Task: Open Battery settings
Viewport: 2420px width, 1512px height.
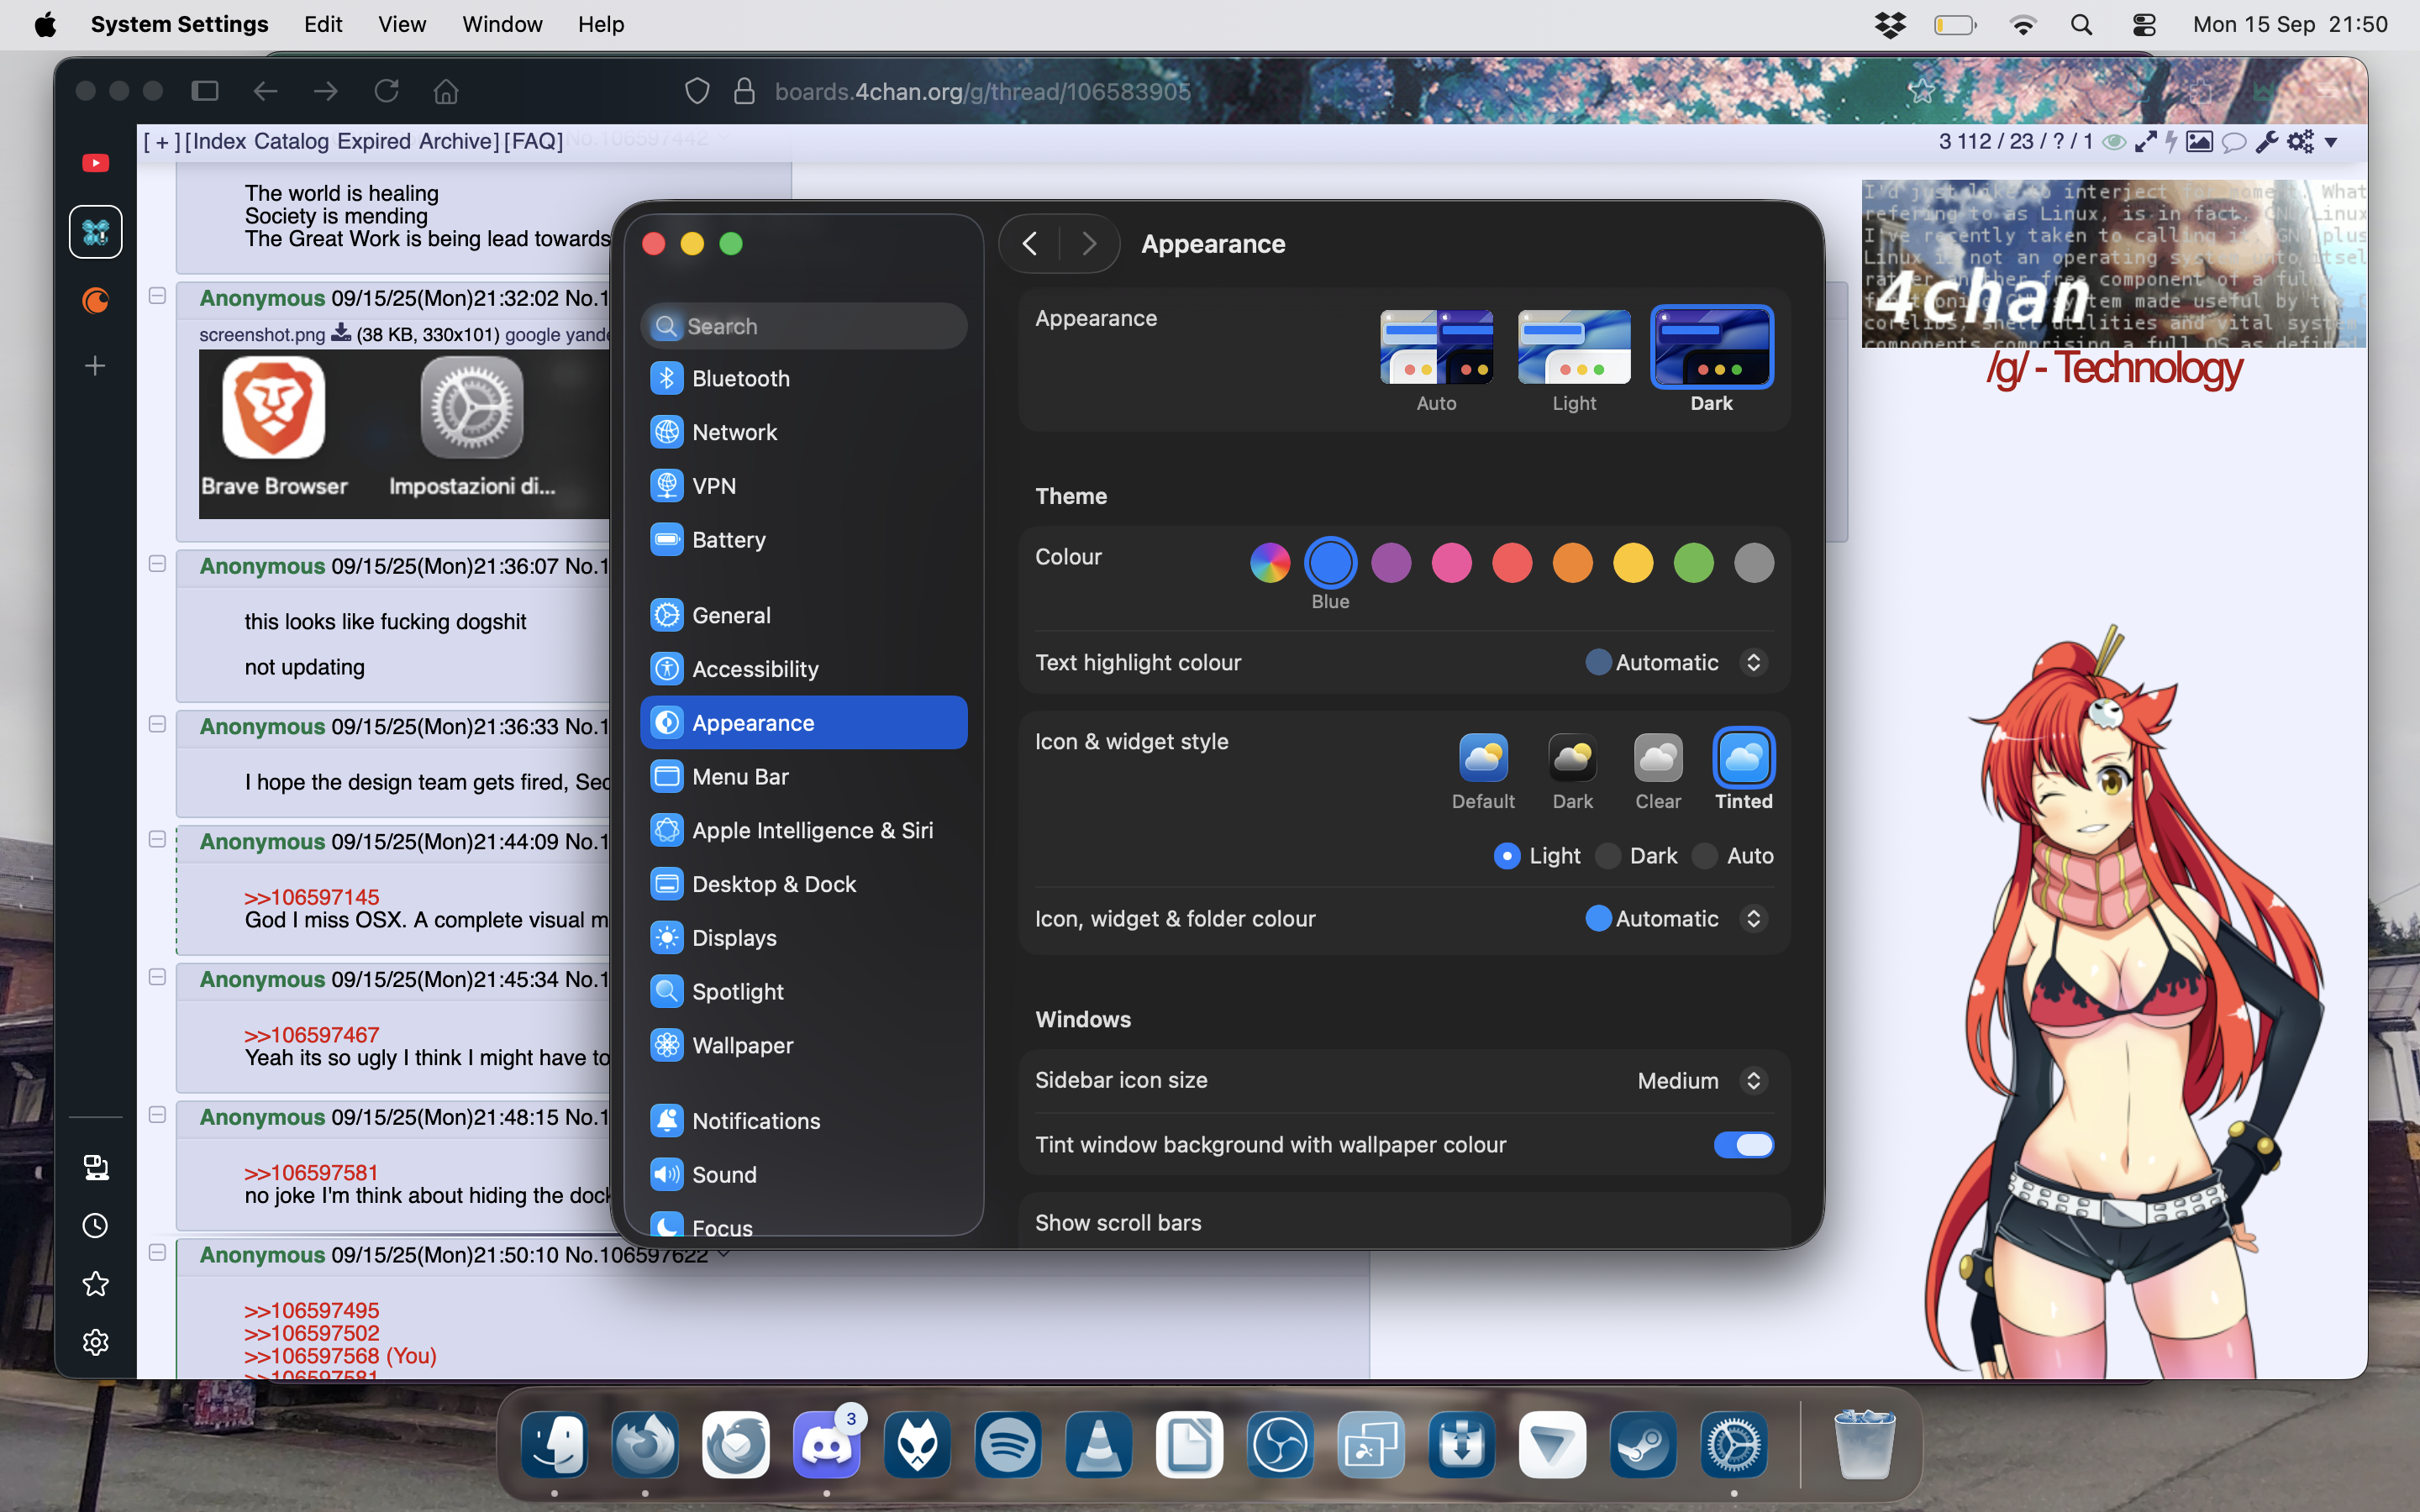Action: coord(804,540)
